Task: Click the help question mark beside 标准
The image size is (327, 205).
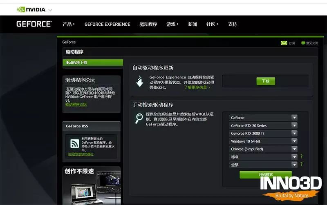Action: (x=301, y=156)
